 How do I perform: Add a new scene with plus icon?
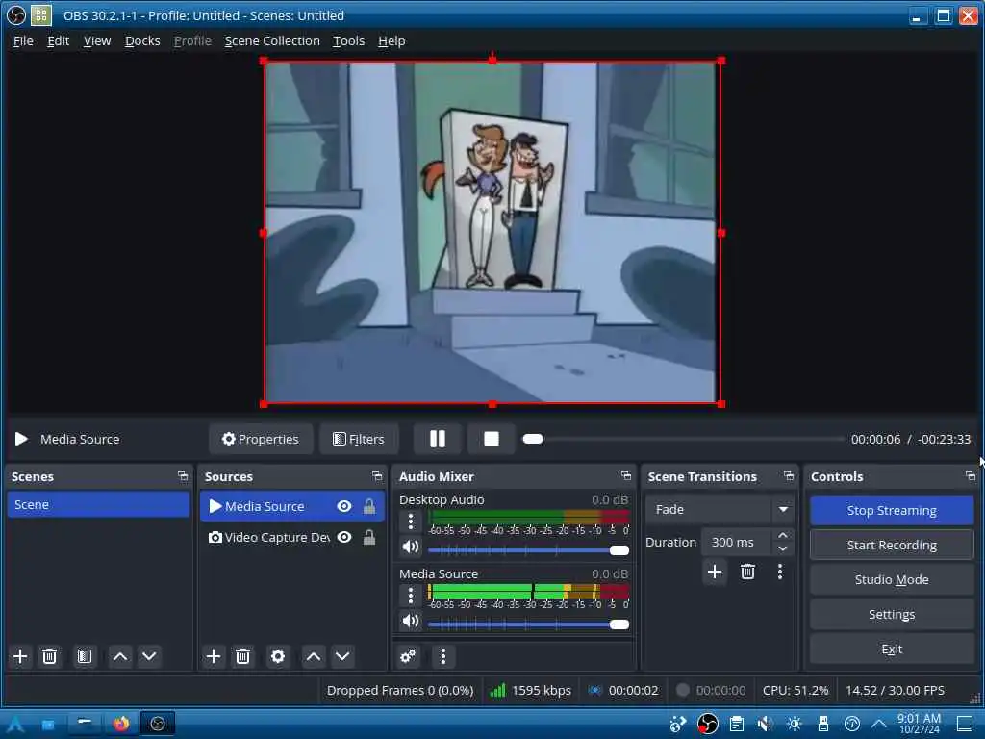pyautogui.click(x=20, y=656)
